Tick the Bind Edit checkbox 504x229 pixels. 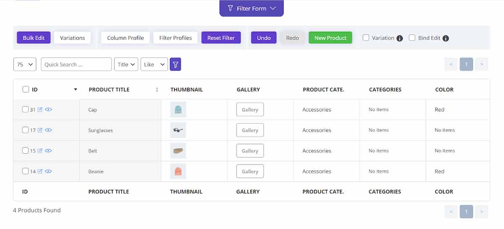tap(412, 38)
